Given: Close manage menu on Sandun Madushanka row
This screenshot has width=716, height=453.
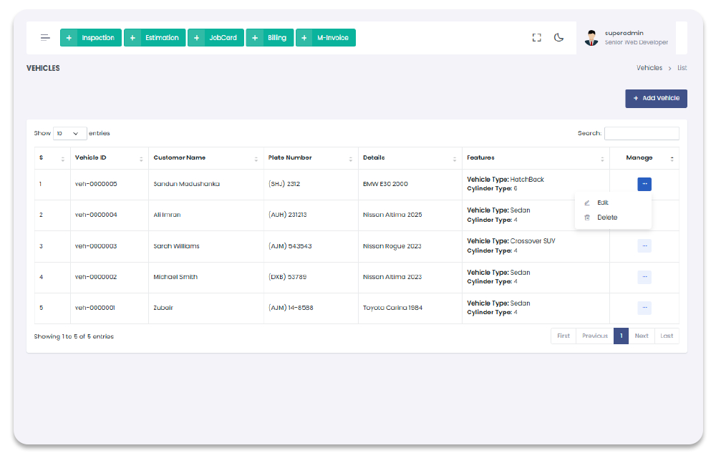Looking at the screenshot, I should pyautogui.click(x=644, y=184).
